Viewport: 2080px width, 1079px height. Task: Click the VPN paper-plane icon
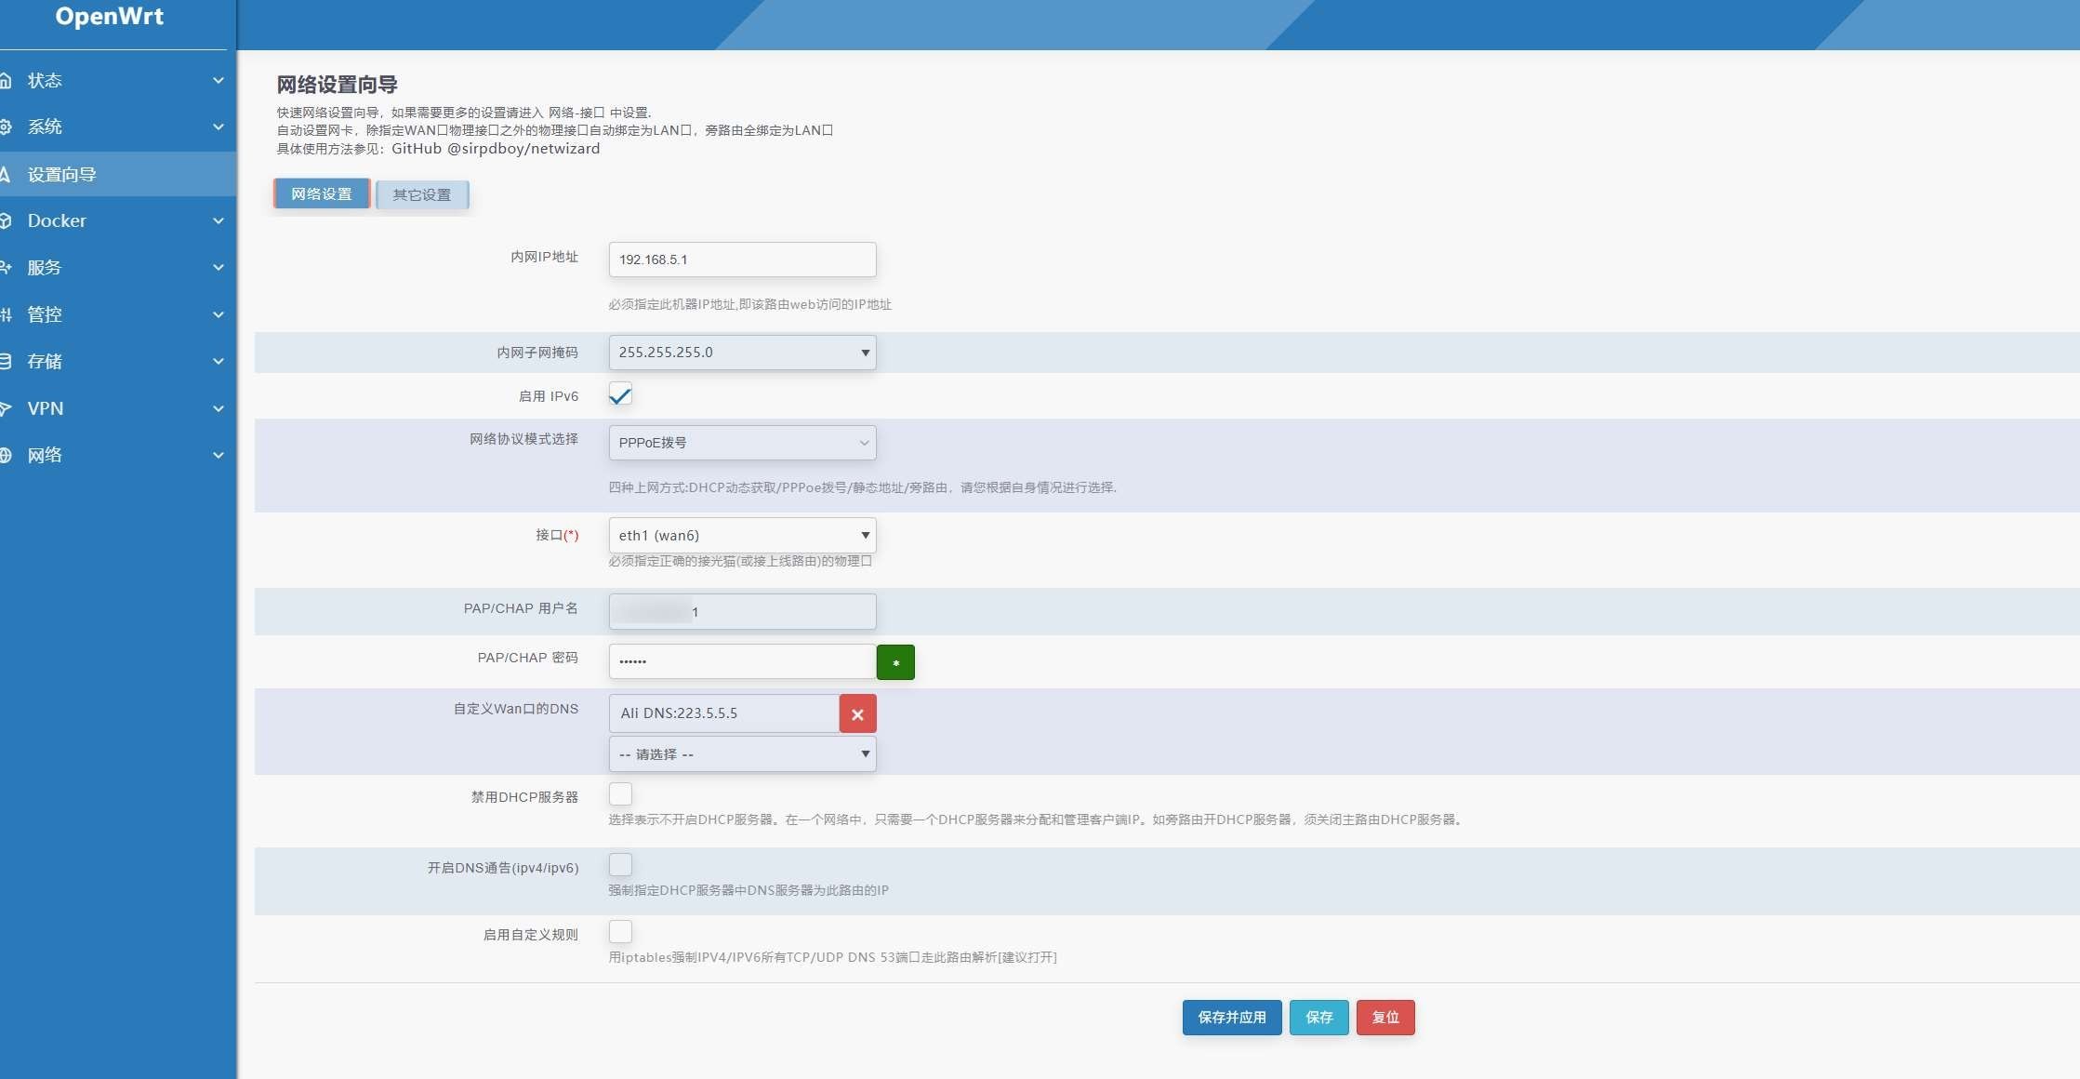[6, 408]
